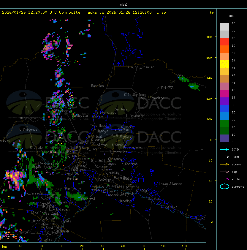Click the dBZ label above the color scale
Viewport: 247px width, 250px height.
(x=232, y=16)
